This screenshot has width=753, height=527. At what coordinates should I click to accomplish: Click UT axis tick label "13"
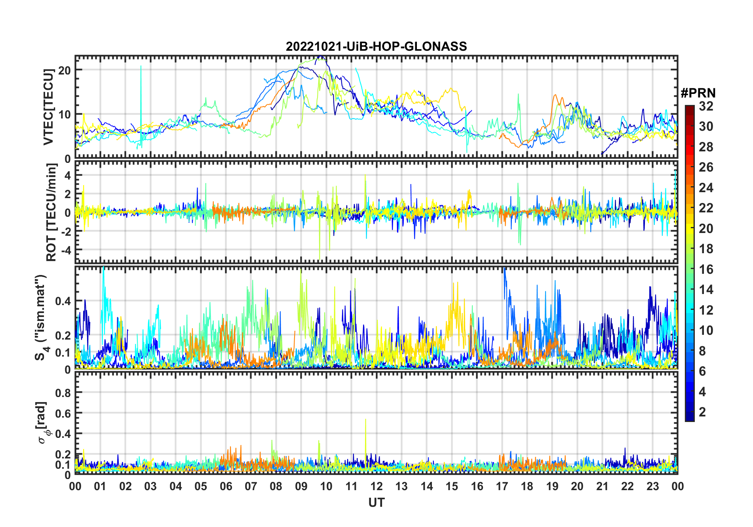[401, 487]
